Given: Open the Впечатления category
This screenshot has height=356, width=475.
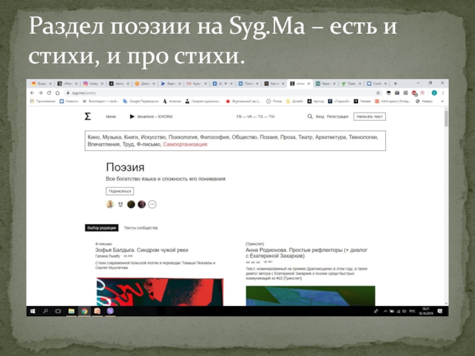Looking at the screenshot, I should (104, 144).
